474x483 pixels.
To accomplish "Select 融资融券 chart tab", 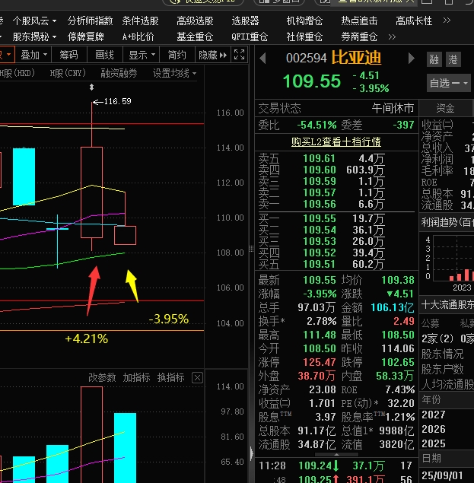I will (x=119, y=74).
